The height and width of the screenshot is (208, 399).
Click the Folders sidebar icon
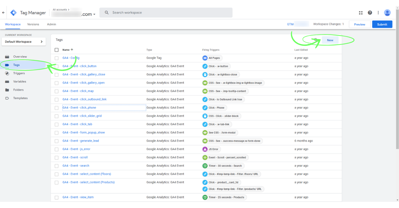[x=7, y=90]
